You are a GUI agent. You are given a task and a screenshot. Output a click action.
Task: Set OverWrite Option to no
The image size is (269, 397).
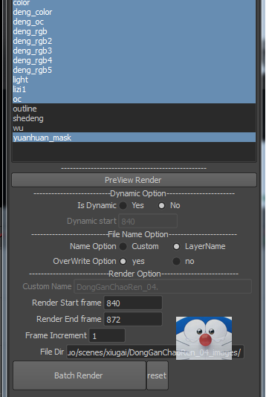pos(176,261)
